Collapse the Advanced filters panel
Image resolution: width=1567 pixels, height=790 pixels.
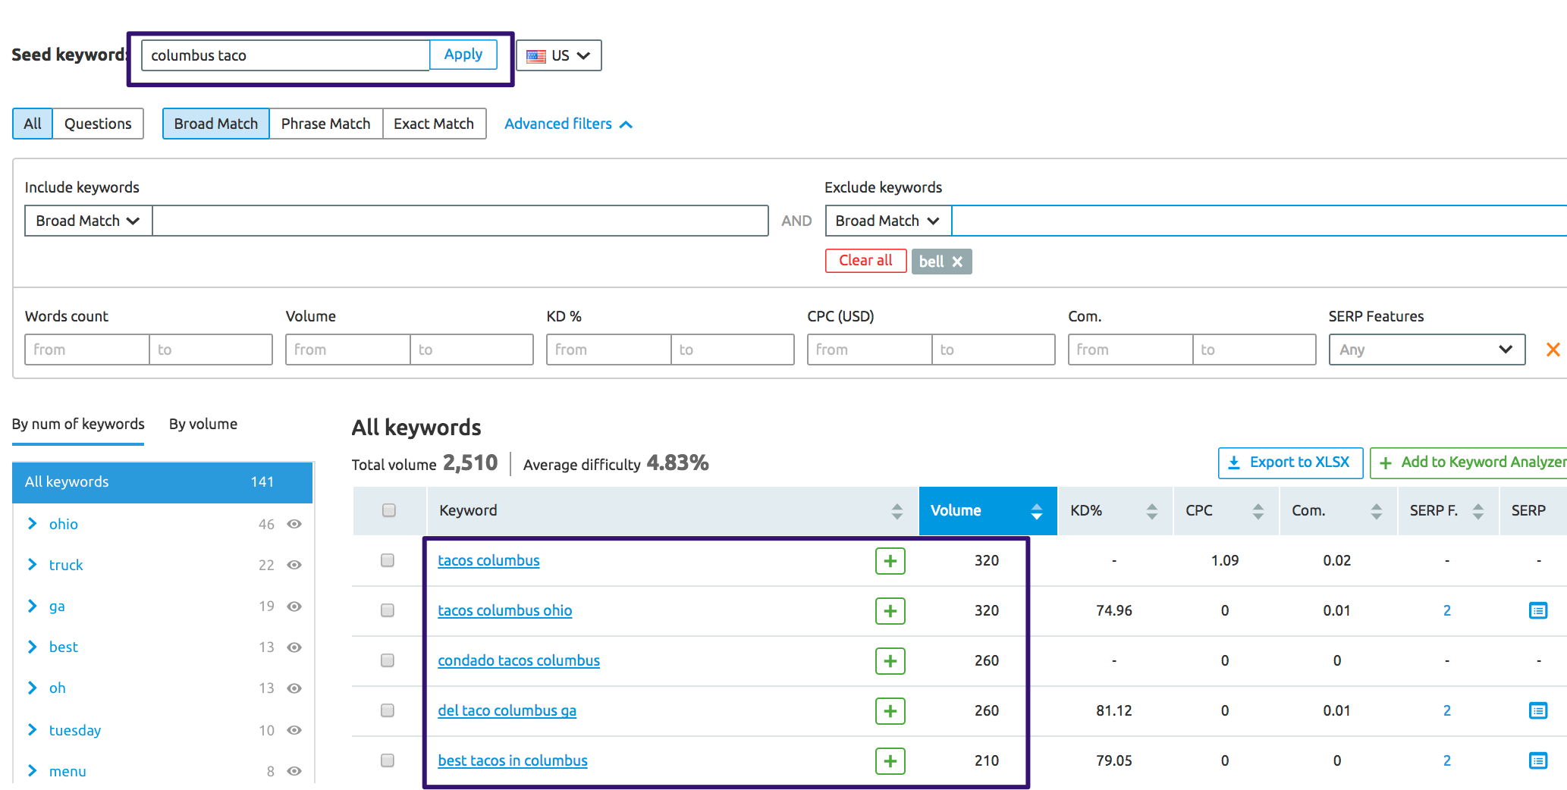pos(568,124)
